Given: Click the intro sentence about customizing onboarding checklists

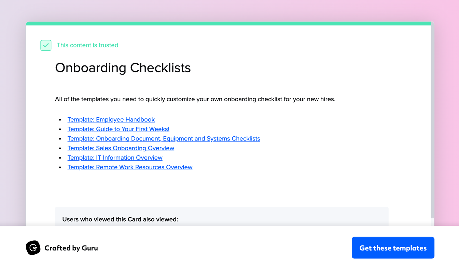Looking at the screenshot, I should pos(195,99).
